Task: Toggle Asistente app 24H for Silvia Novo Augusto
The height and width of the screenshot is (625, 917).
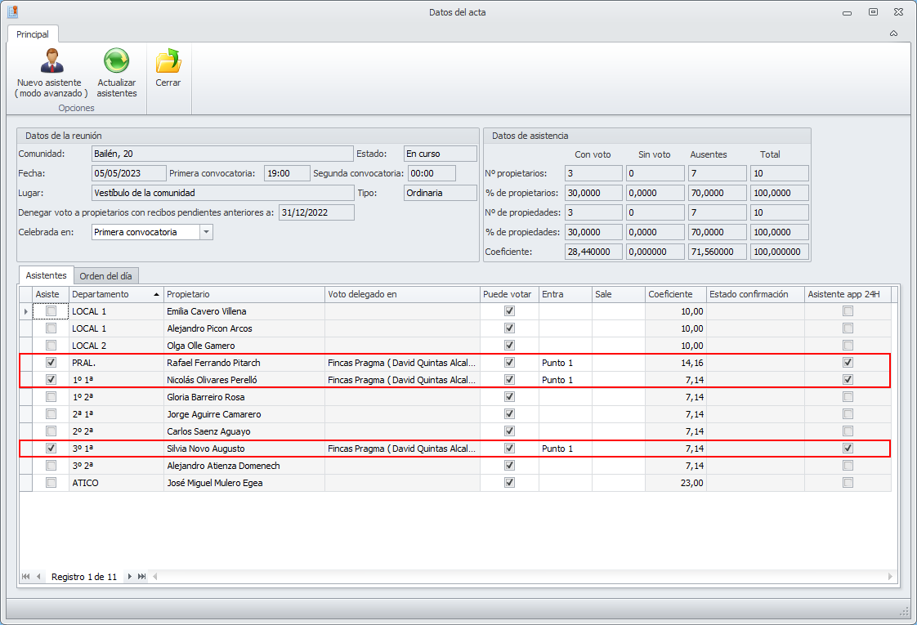Action: pos(848,449)
